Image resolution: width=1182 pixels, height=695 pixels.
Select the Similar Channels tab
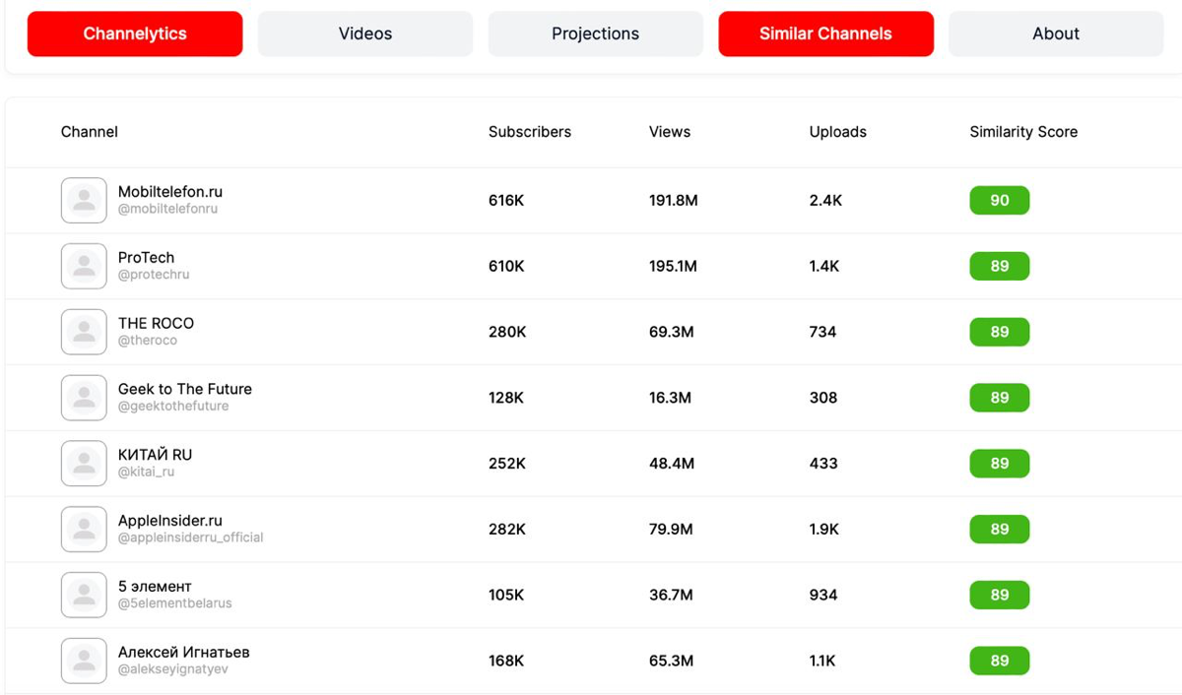[x=825, y=33]
